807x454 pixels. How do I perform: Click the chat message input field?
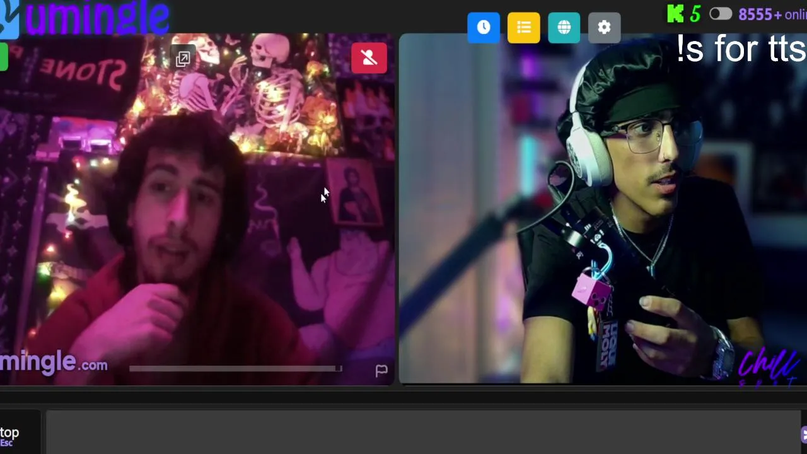tap(424, 432)
